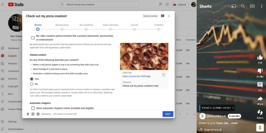Open Analytics in the Studio sidebar
Screen dimensions: 266x133
click(x=13, y=64)
